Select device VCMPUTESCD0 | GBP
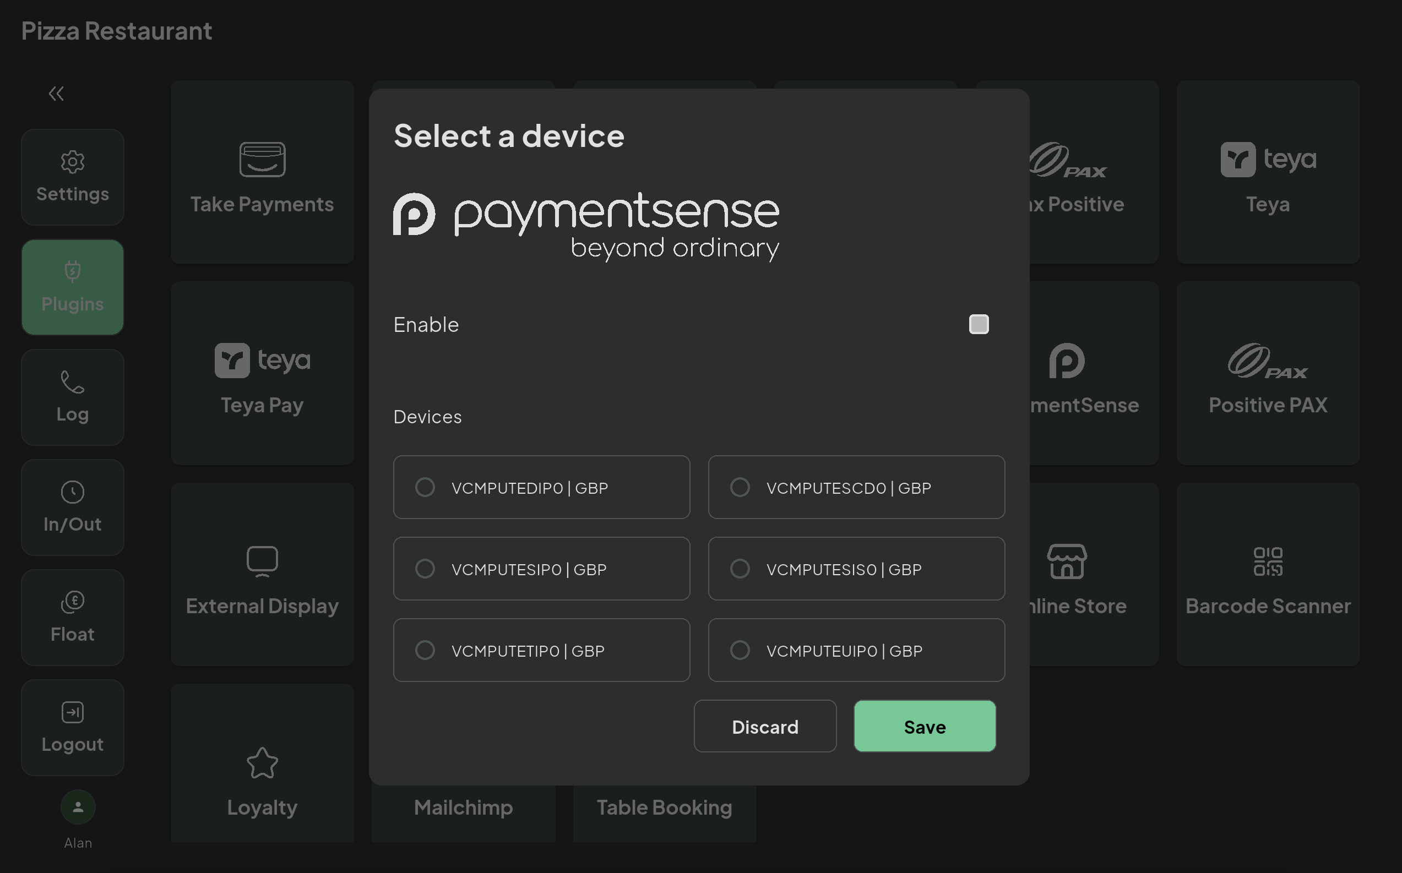1402x873 pixels. click(x=856, y=487)
